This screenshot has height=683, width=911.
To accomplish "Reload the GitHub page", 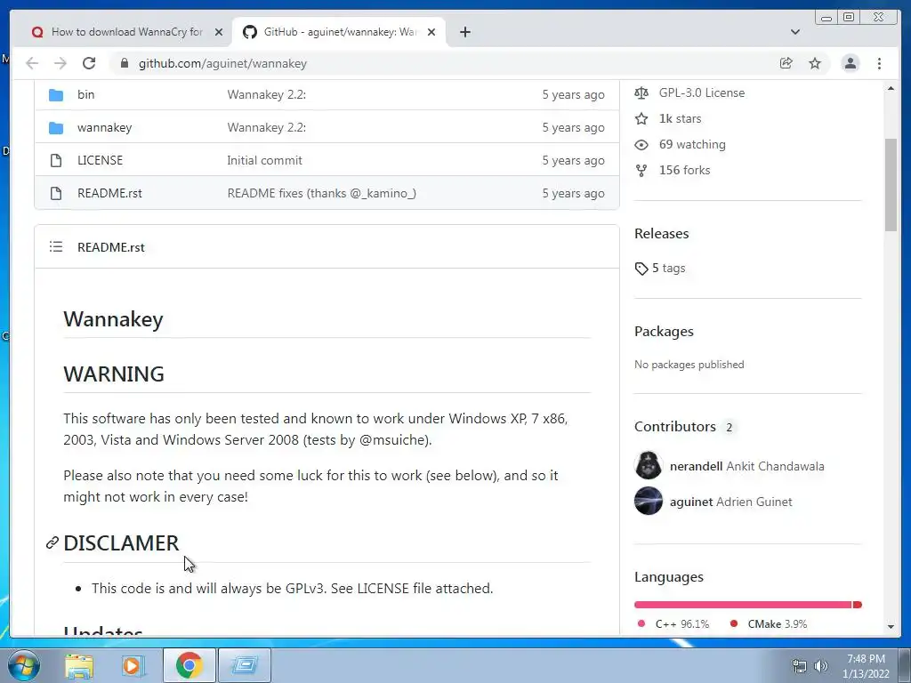I will pos(89,63).
